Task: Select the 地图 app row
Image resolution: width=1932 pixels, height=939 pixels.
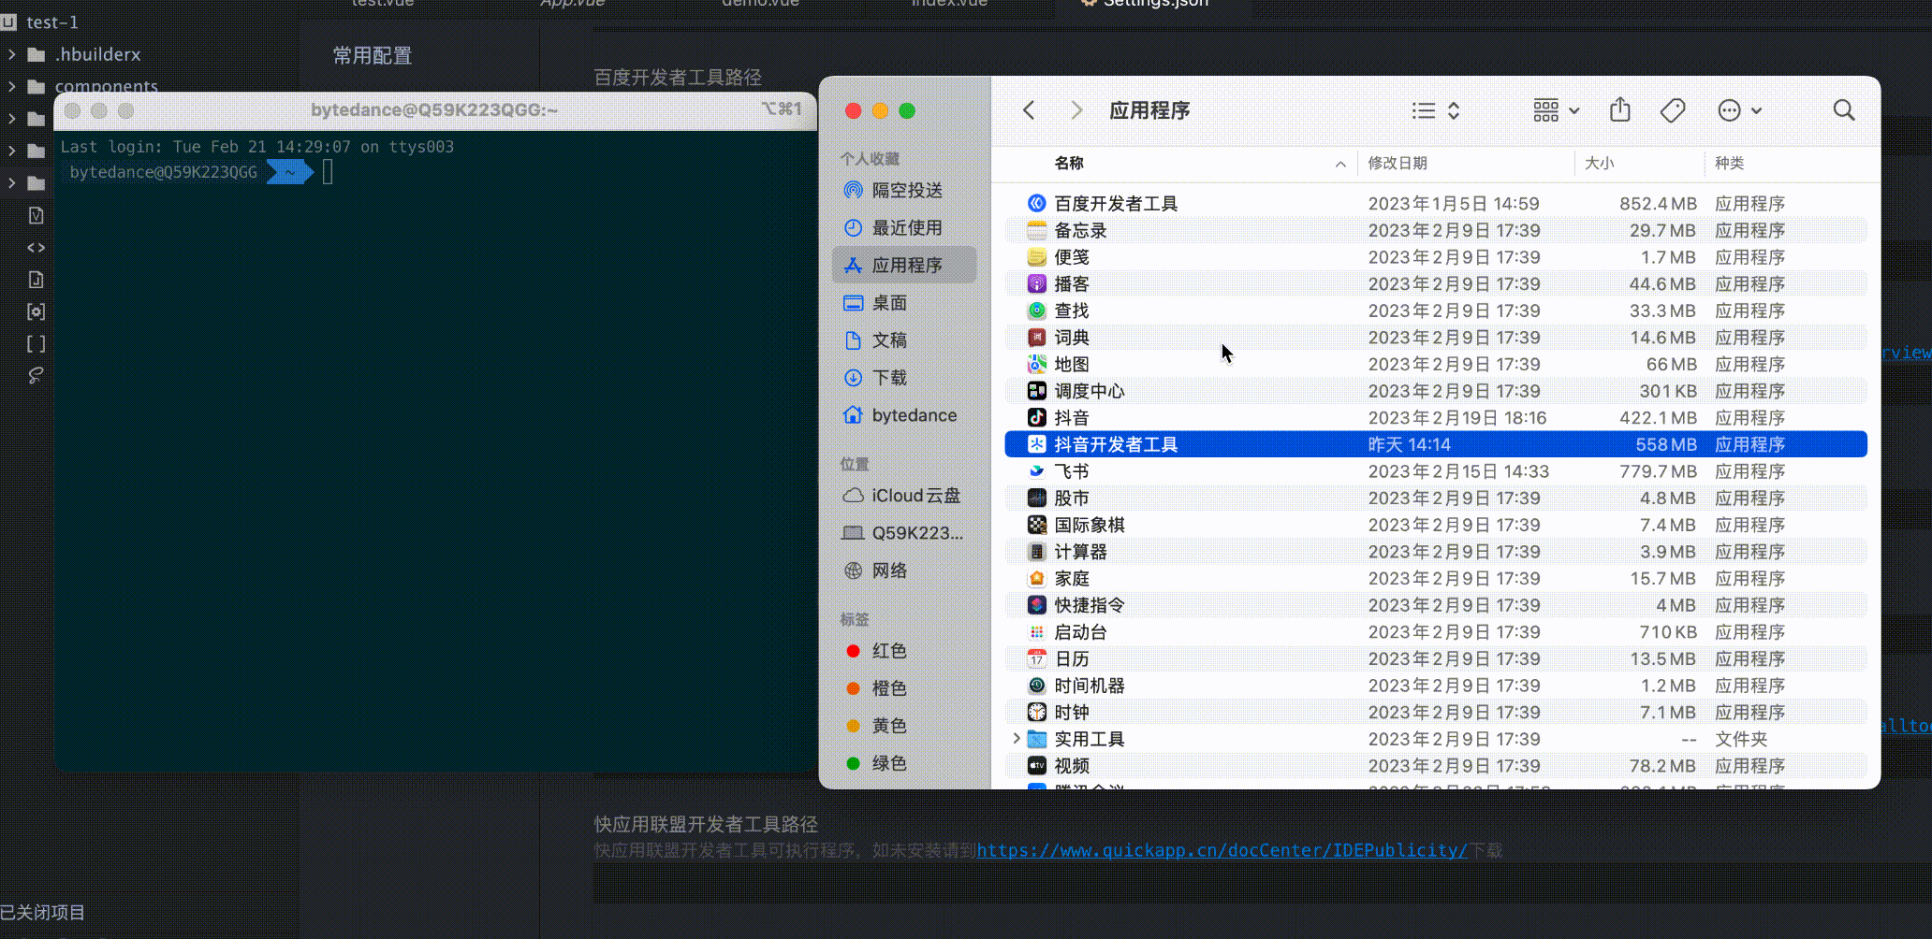Action: (1436, 364)
